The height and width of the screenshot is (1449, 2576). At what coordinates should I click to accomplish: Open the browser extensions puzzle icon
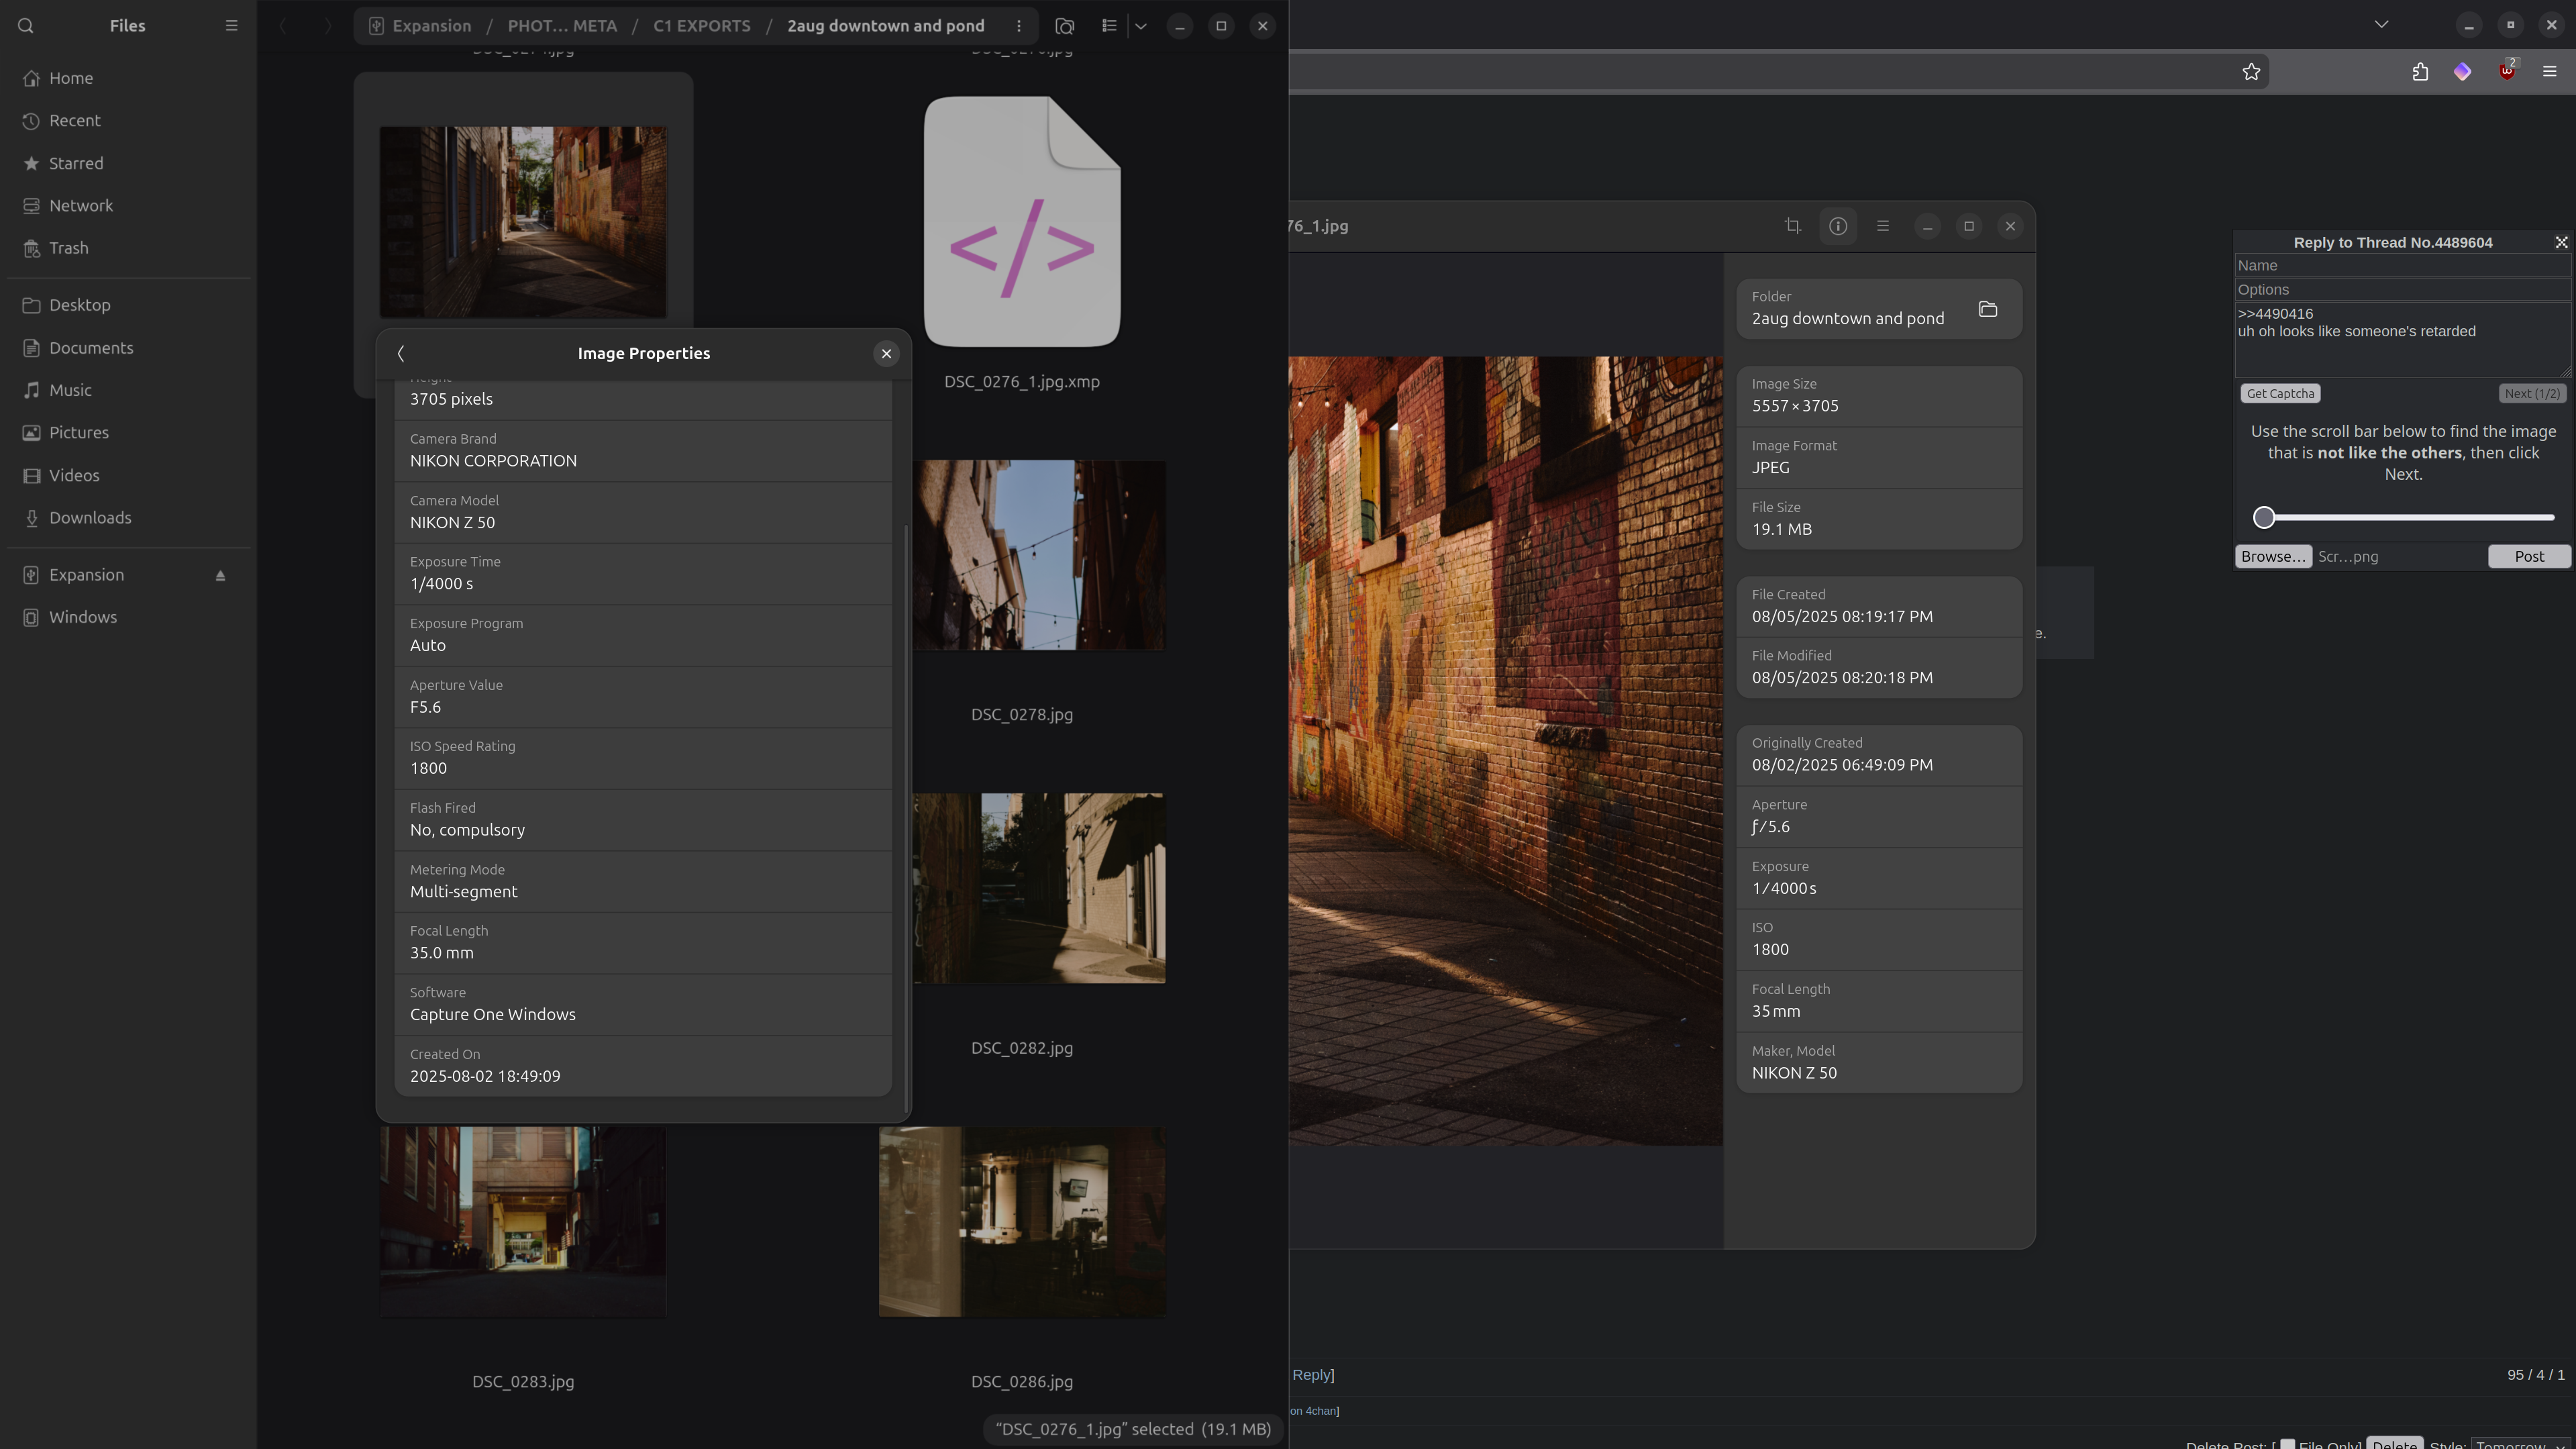click(2420, 72)
